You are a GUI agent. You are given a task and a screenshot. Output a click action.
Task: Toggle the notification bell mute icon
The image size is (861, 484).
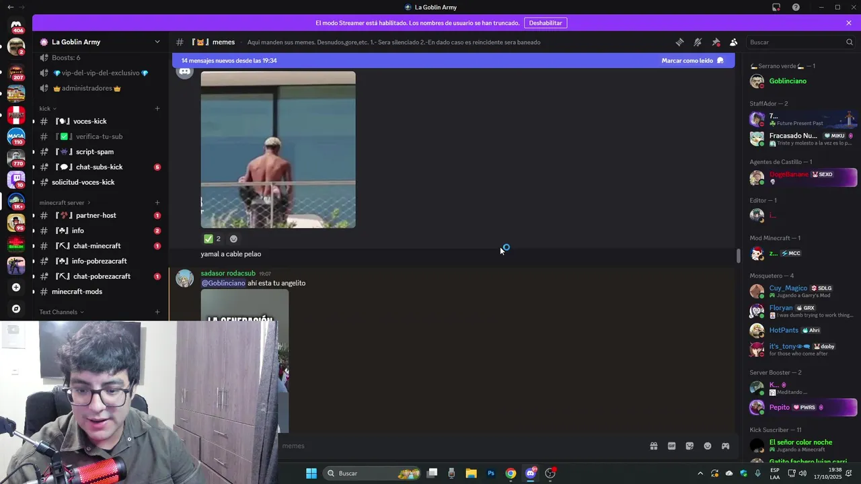tap(698, 42)
